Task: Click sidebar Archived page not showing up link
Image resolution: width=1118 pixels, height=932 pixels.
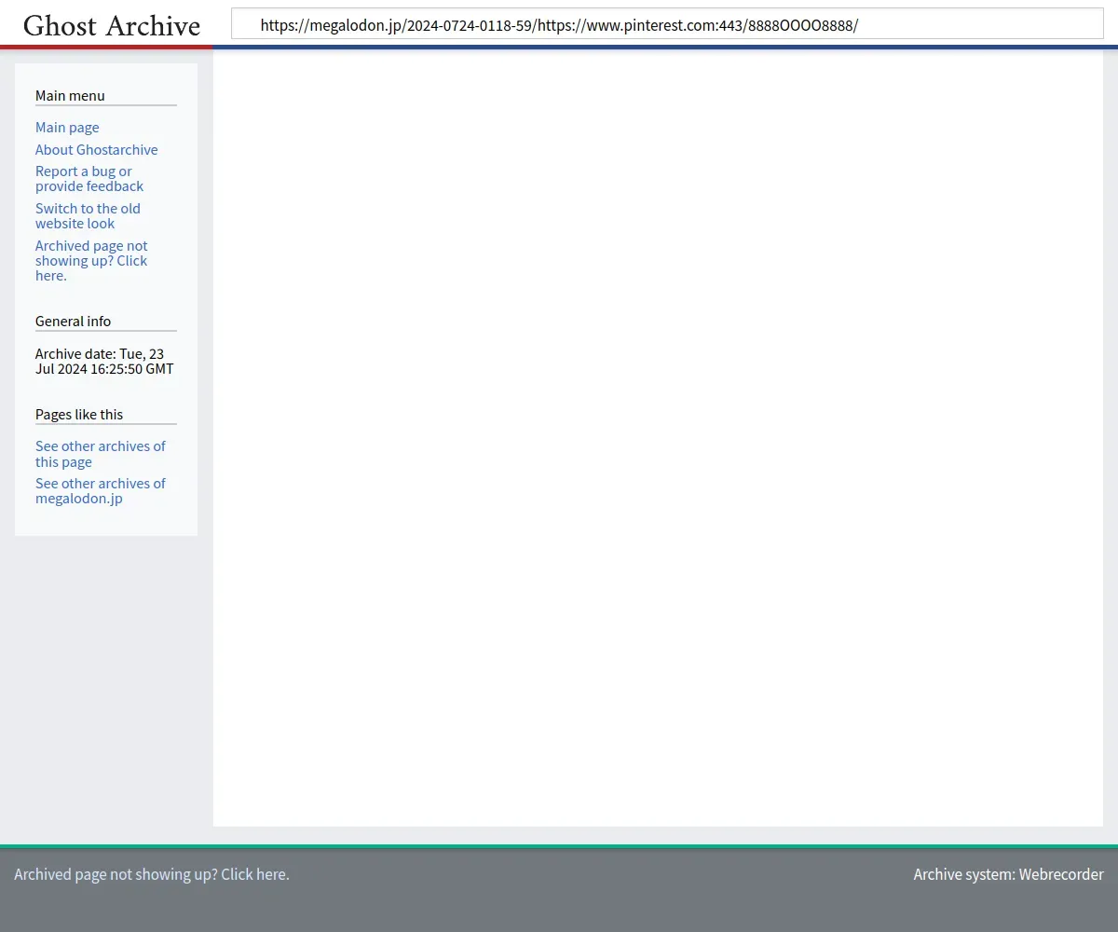Action: point(91,261)
